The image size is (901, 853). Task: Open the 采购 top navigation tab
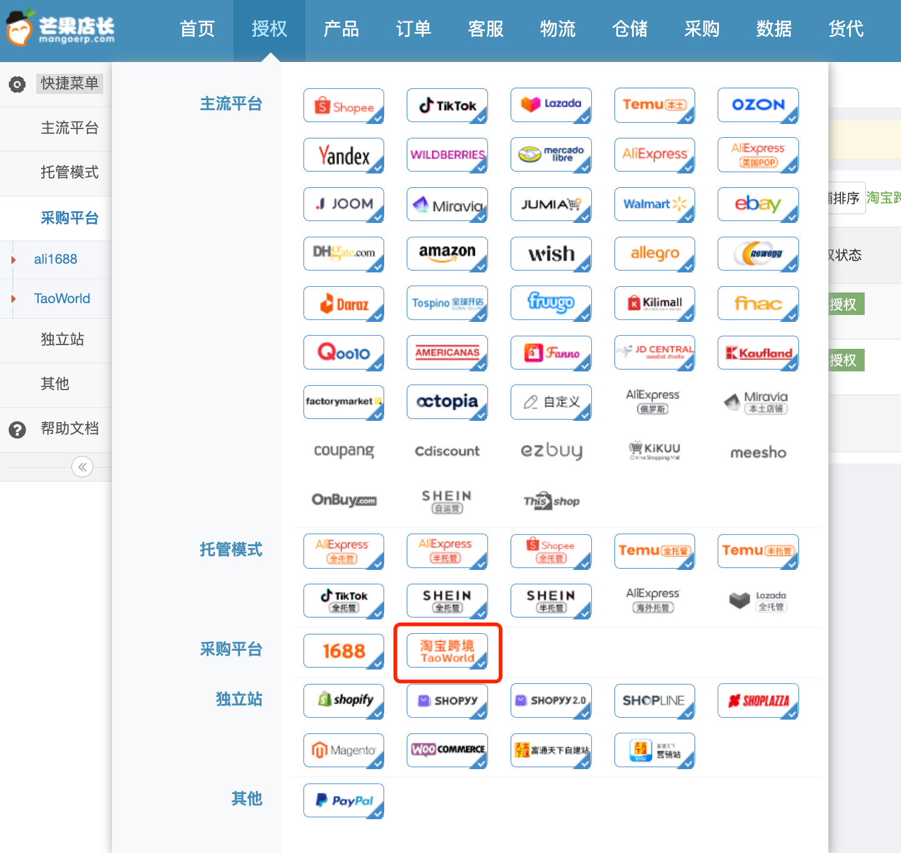click(702, 29)
